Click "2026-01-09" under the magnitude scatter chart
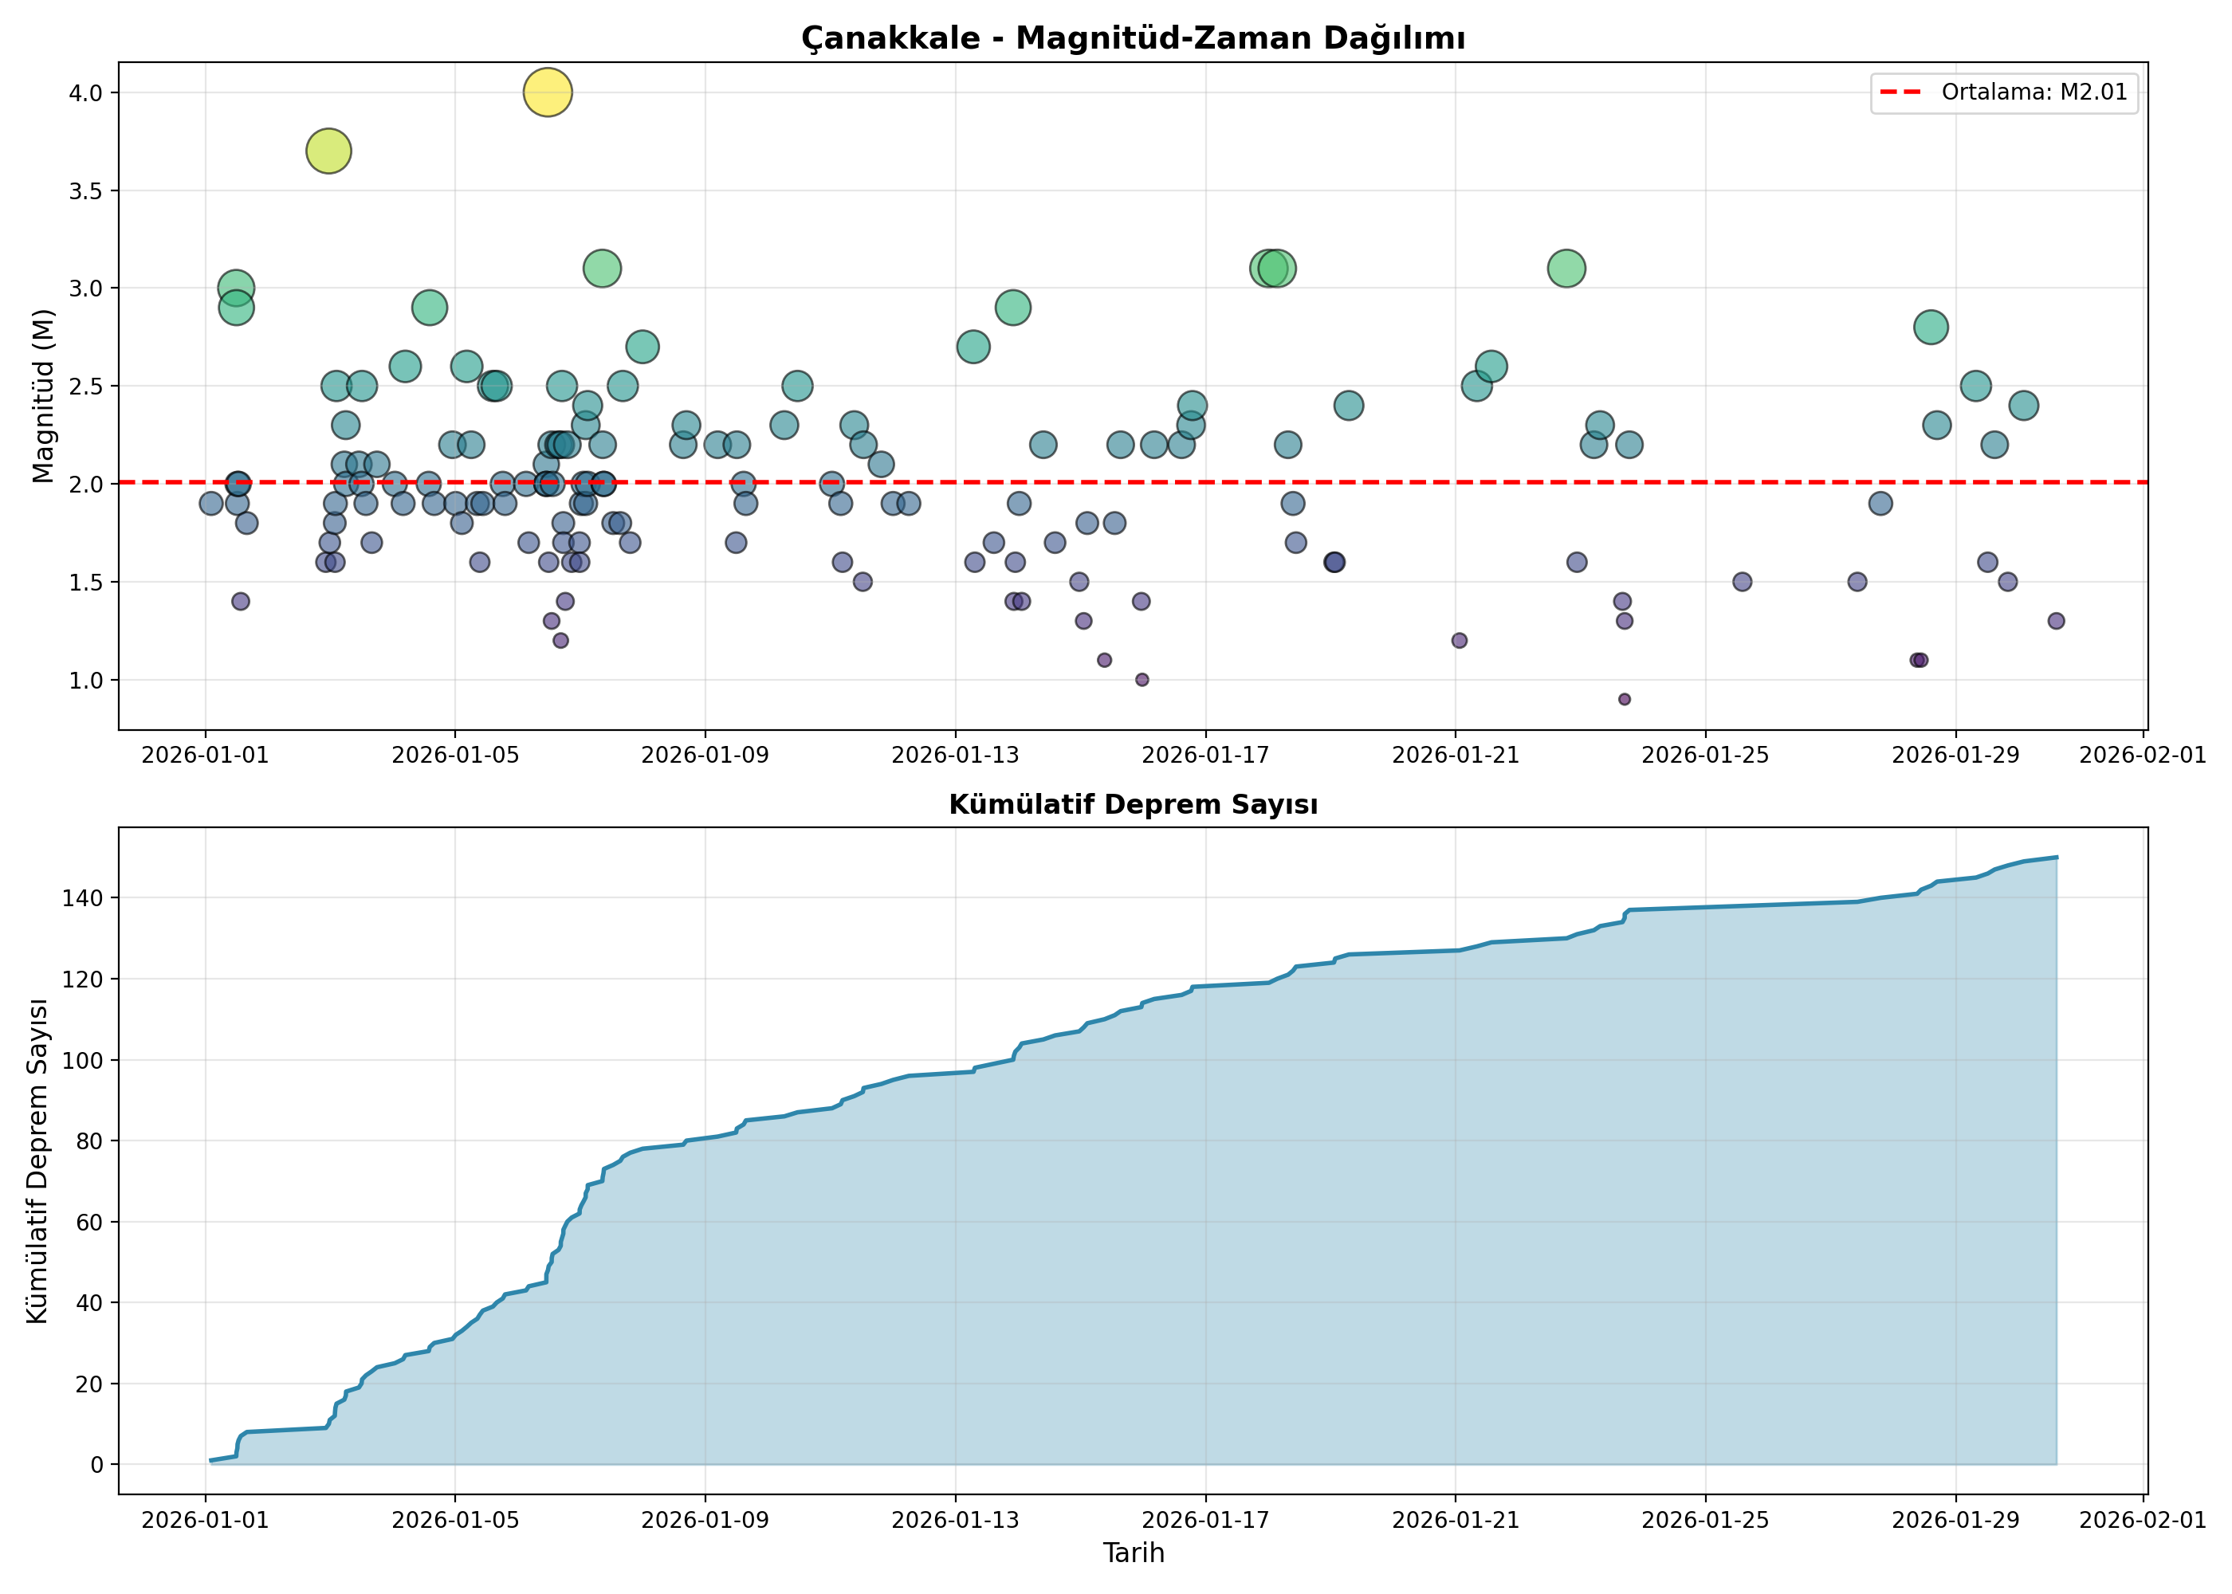Viewport: 2232px width, 1594px height. coord(705,755)
